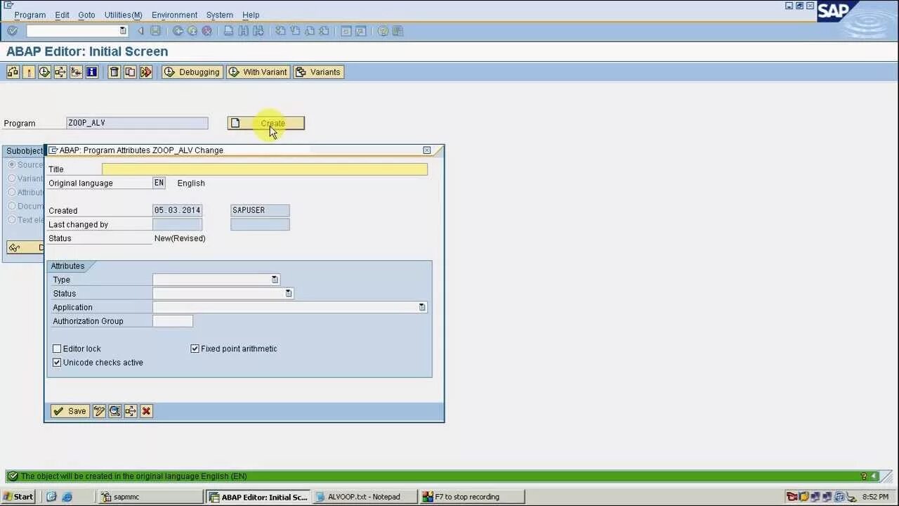
Task: Click the blue Online manual info icon
Action: pyautogui.click(x=91, y=72)
